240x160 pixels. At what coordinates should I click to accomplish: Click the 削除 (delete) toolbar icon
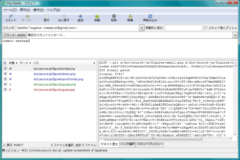[114, 17]
